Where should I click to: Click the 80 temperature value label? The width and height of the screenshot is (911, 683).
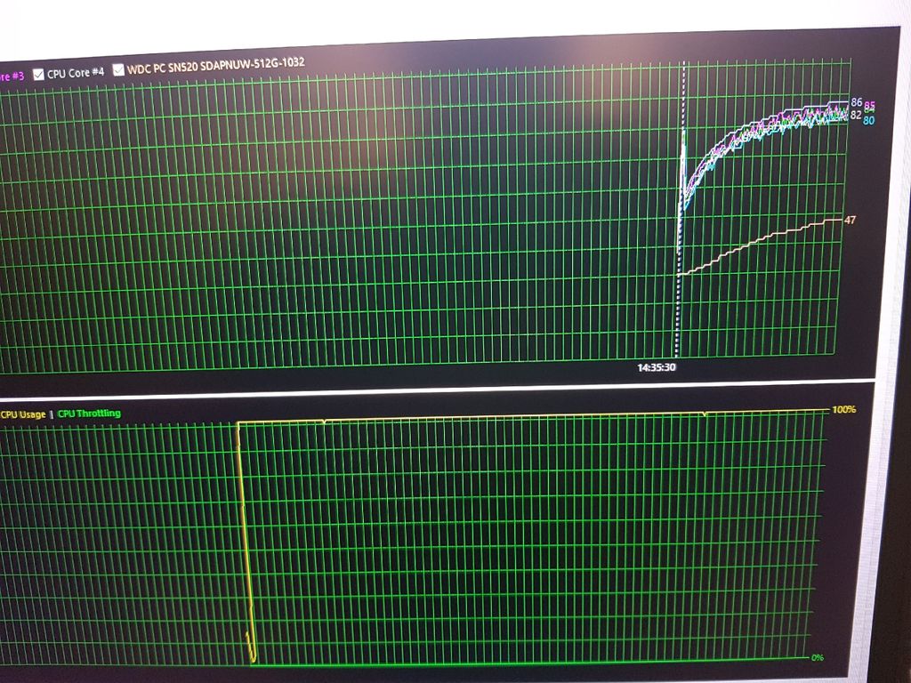point(868,121)
